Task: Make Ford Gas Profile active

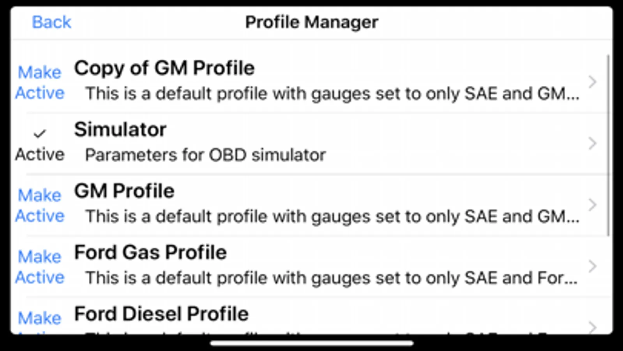Action: pyautogui.click(x=40, y=267)
